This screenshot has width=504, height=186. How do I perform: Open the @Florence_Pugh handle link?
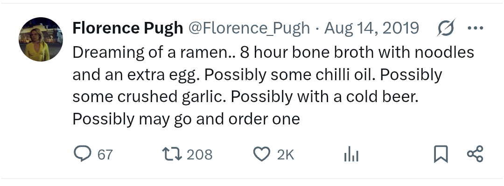(x=249, y=28)
